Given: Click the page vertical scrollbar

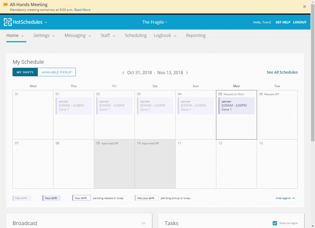Looking at the screenshot, I should pos(313,80).
